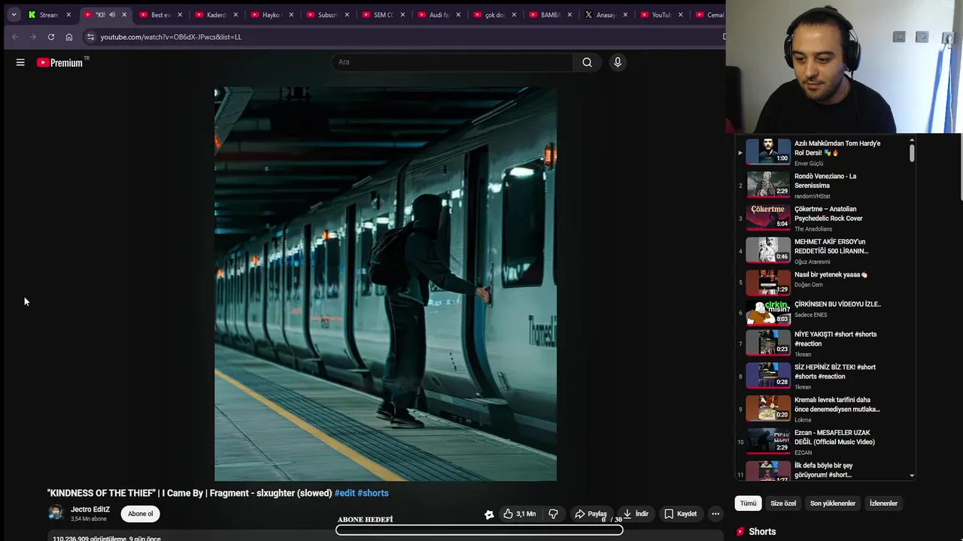This screenshot has height=541, width=963.
Task: Select the Son yüklenenler filter chip
Action: click(833, 503)
